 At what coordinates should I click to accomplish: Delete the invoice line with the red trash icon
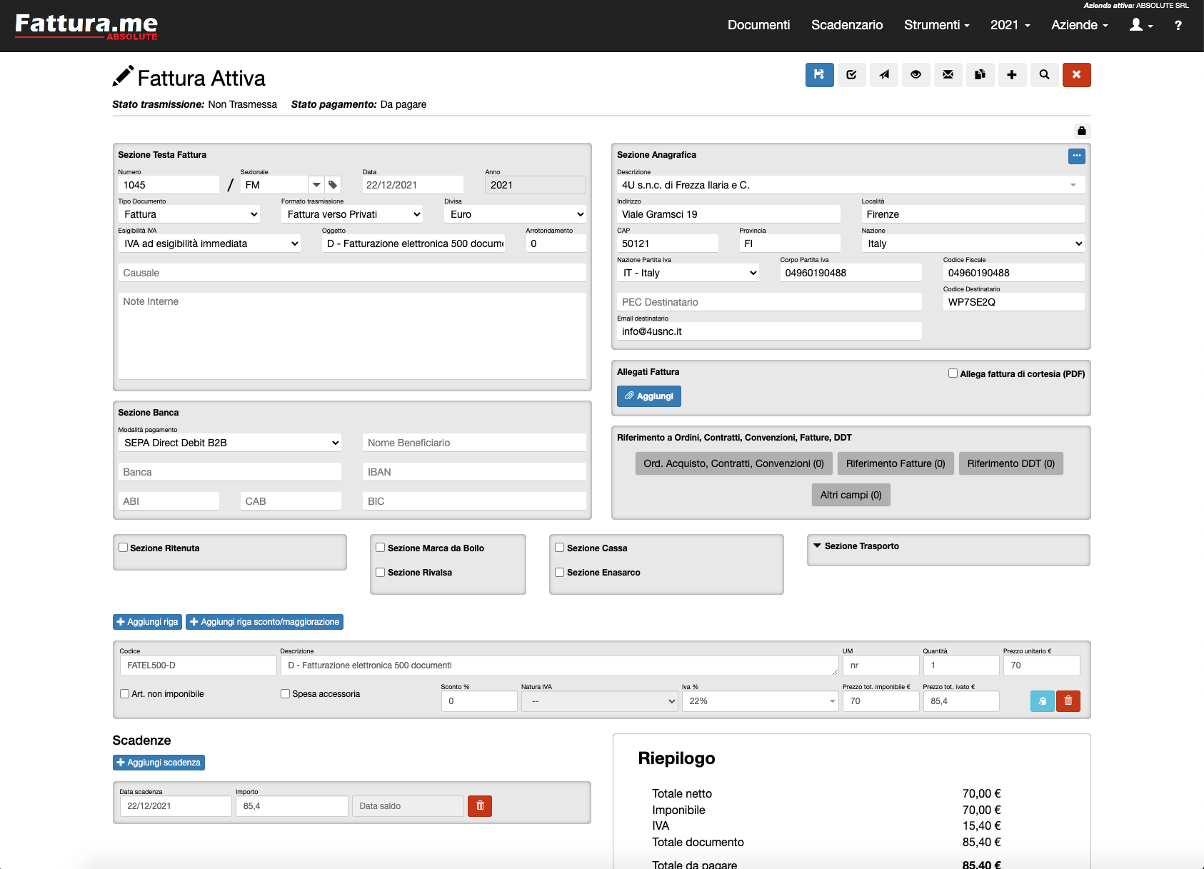tap(1068, 701)
